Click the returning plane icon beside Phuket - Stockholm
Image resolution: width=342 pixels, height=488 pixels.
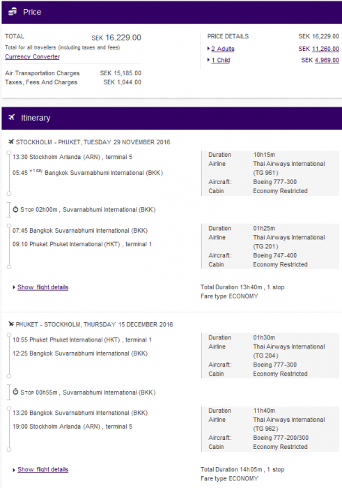pos(11,324)
